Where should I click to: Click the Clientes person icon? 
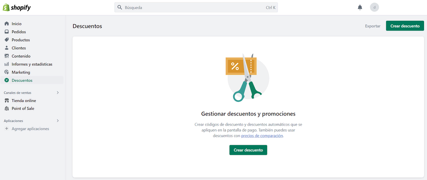tap(7, 48)
